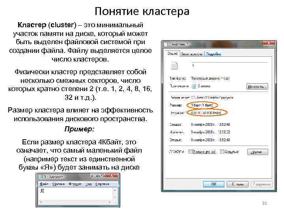Click the Изменен date value
Viewport: 284px width, 213px height.
210,132
